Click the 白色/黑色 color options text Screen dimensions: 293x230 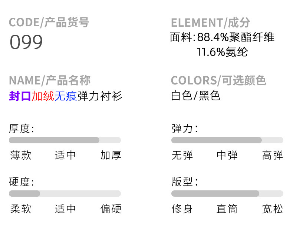coord(195,96)
